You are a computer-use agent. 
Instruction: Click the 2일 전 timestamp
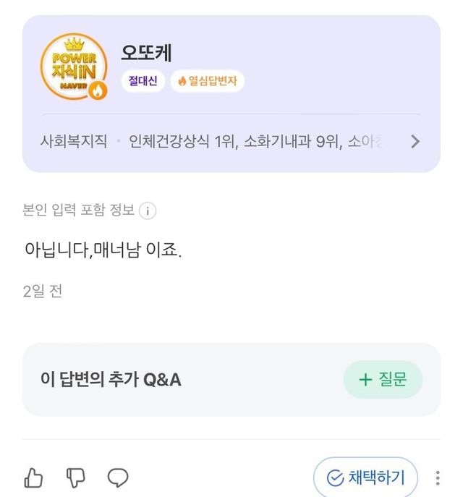42,292
